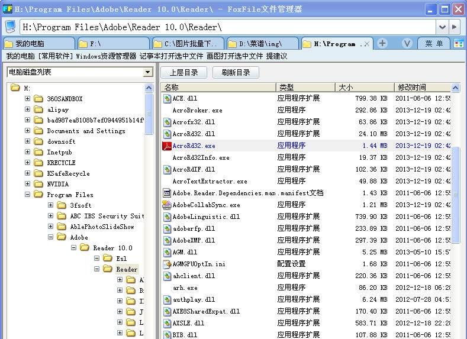467x339 pixels.
Task: Select the Reader folder in tree
Action: tap(127, 269)
